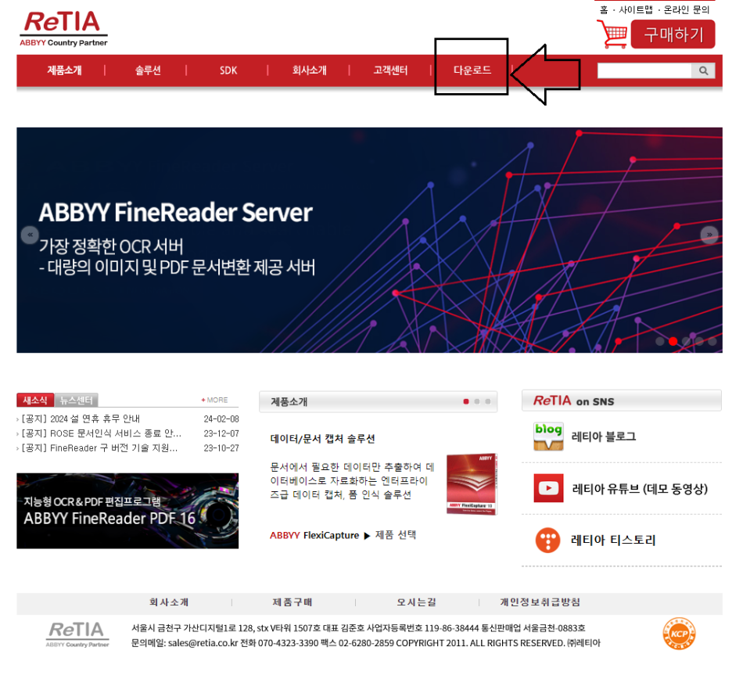Click the 데이터/문서 캡처 솔루션 heading
Image resolution: width=732 pixels, height=679 pixels.
(322, 439)
